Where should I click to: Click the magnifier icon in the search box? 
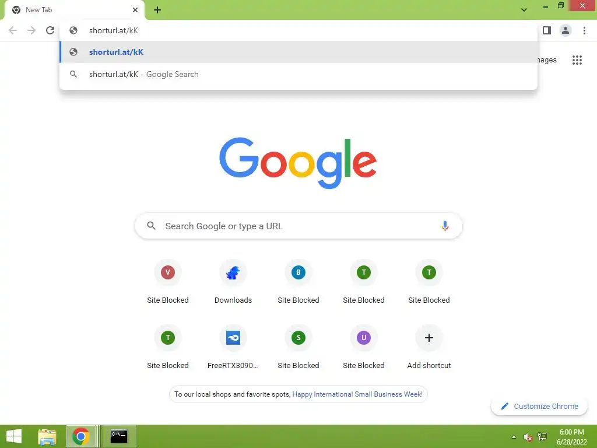pos(151,226)
